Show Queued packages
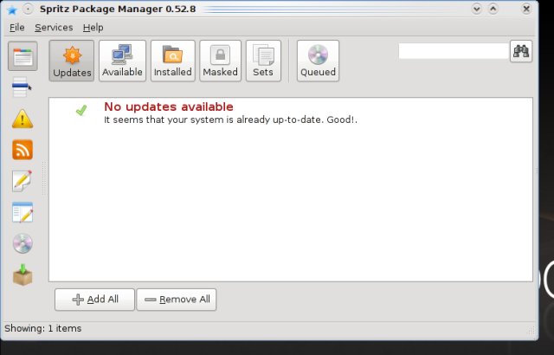 [x=318, y=61]
